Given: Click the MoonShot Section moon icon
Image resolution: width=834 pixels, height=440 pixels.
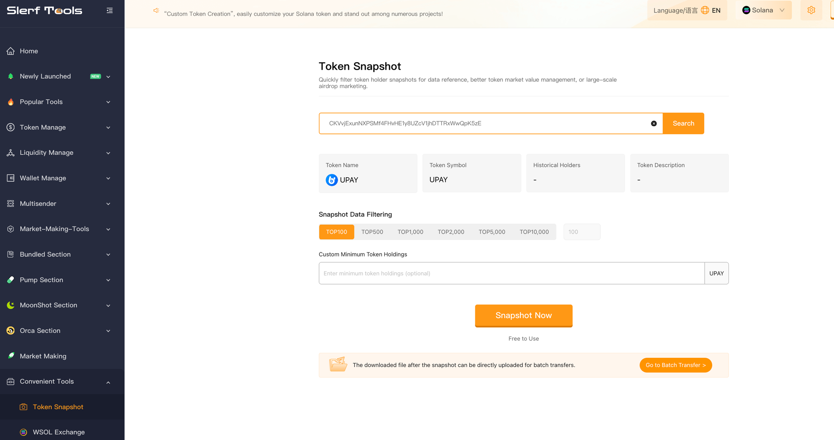Looking at the screenshot, I should coord(11,305).
